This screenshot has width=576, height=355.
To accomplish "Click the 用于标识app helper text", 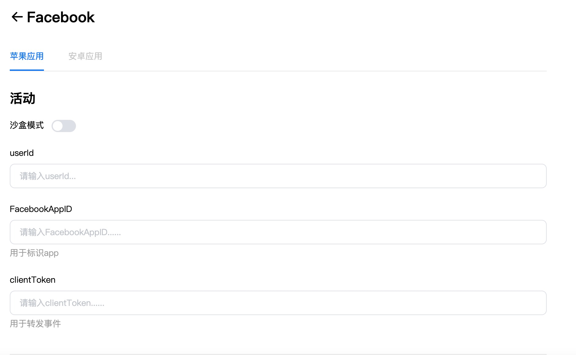I will tap(34, 253).
